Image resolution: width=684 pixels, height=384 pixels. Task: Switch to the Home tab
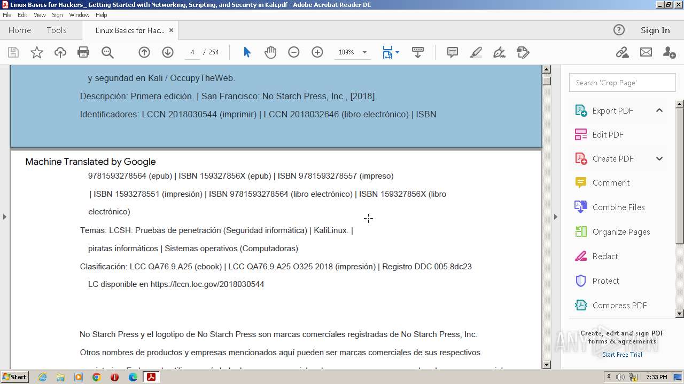click(20, 30)
